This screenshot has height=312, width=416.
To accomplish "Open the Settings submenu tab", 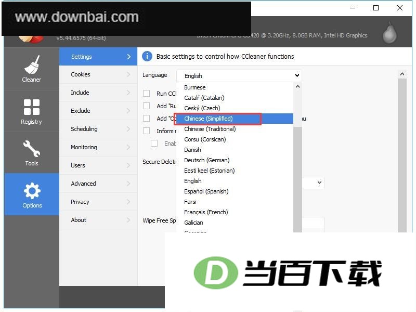I will coord(98,57).
